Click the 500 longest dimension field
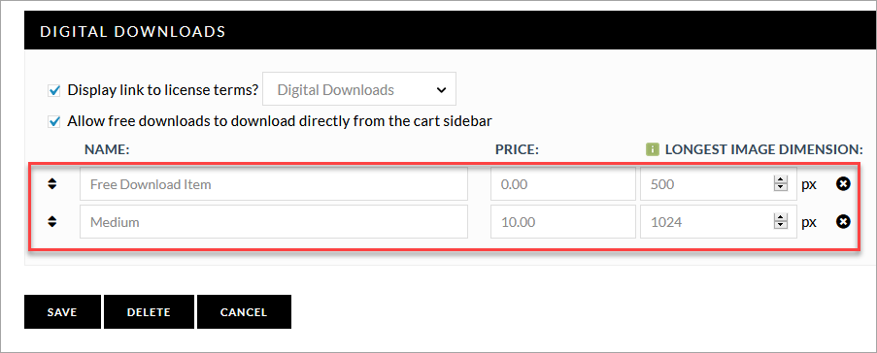The width and height of the screenshot is (877, 353). tap(718, 183)
